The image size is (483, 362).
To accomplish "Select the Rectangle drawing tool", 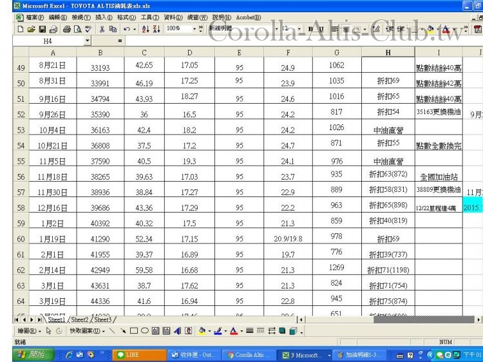I will [x=134, y=331].
